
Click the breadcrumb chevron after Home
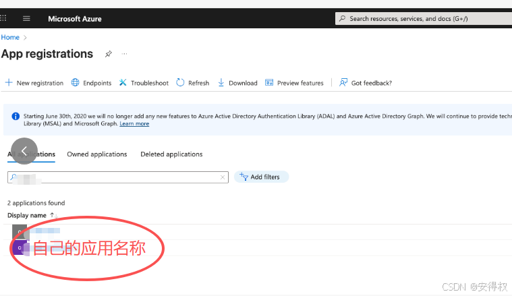click(25, 38)
